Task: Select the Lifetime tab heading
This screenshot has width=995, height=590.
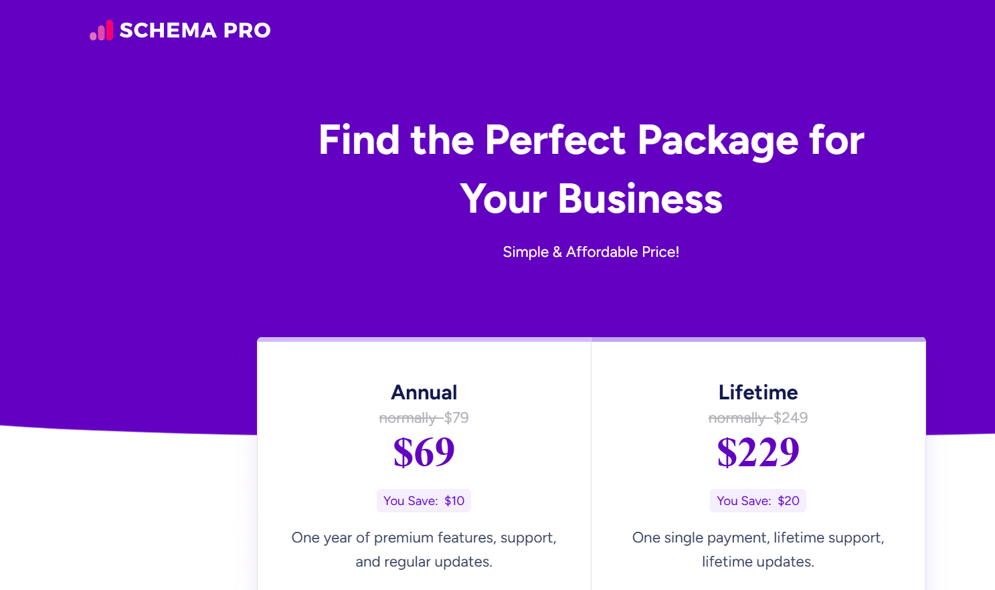Action: pos(757,393)
